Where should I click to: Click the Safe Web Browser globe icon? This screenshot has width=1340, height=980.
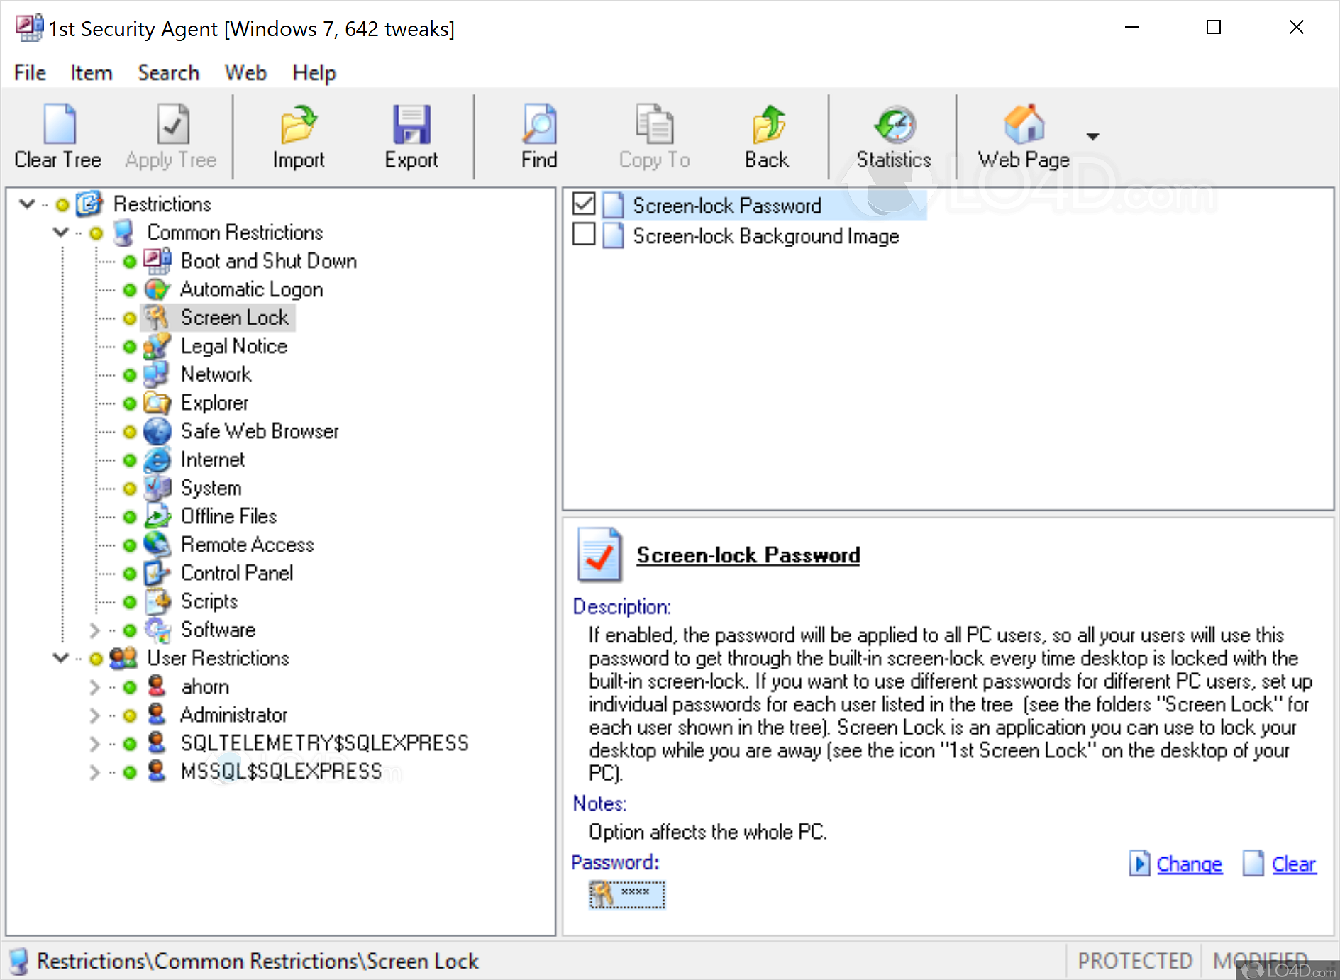pyautogui.click(x=157, y=431)
